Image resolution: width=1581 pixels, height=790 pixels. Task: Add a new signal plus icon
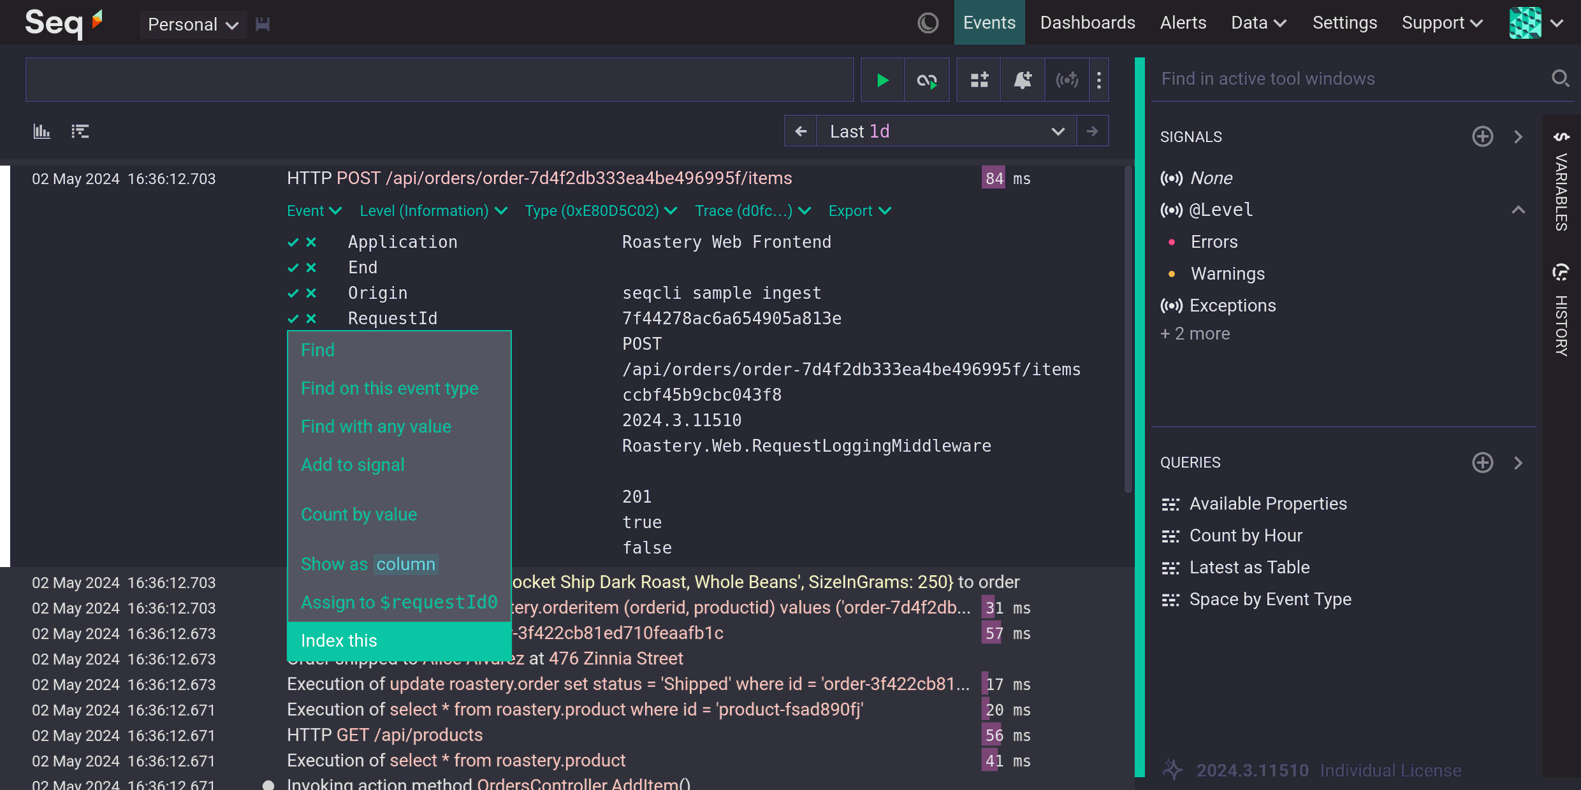tap(1483, 136)
